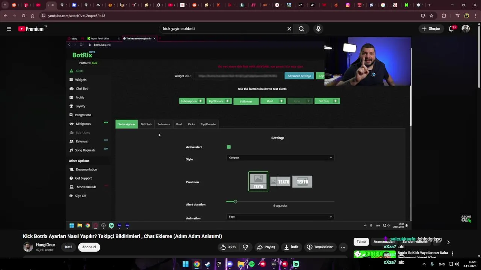Adjust the Alert duration slider handle
The image size is (481, 270).
click(x=235, y=202)
